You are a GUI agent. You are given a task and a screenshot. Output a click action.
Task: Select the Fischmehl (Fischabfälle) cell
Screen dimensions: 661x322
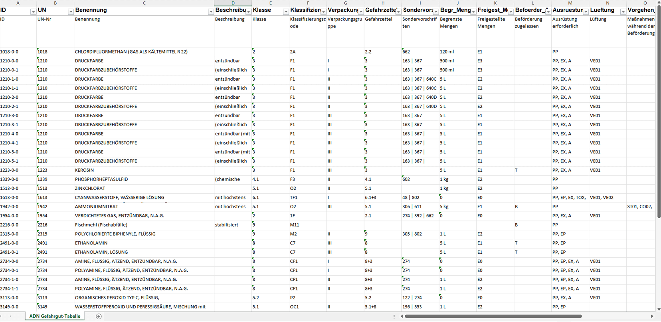(144, 225)
